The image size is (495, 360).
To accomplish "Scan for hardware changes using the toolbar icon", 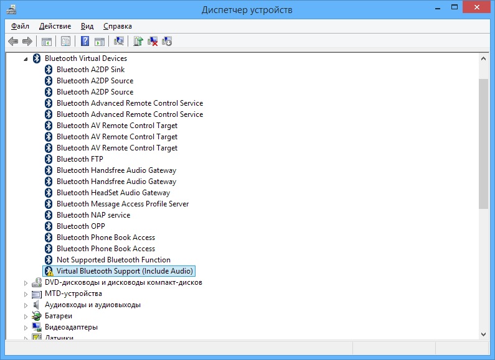I will pos(118,41).
